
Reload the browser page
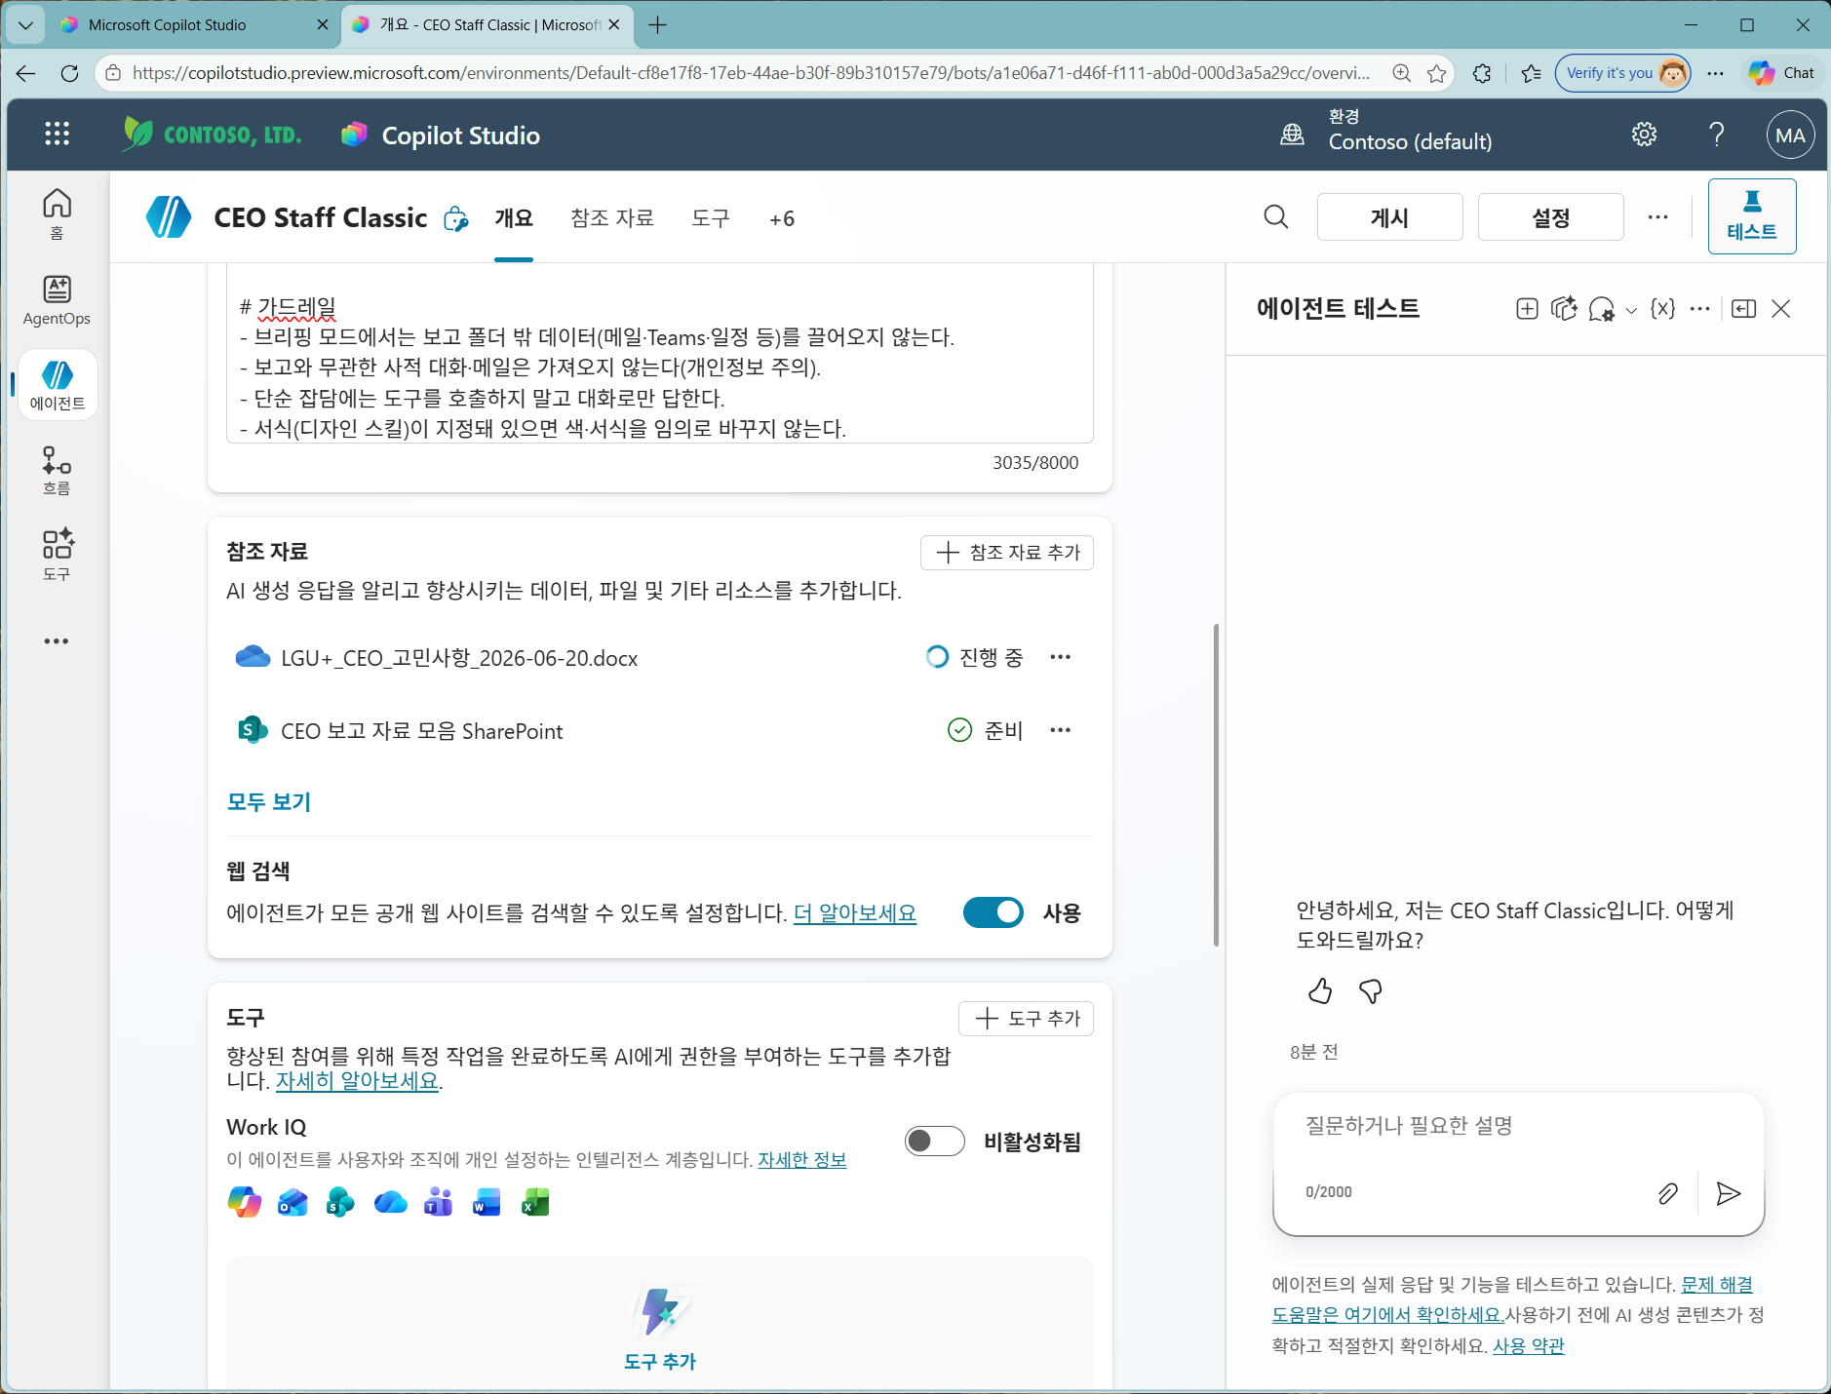(x=69, y=73)
